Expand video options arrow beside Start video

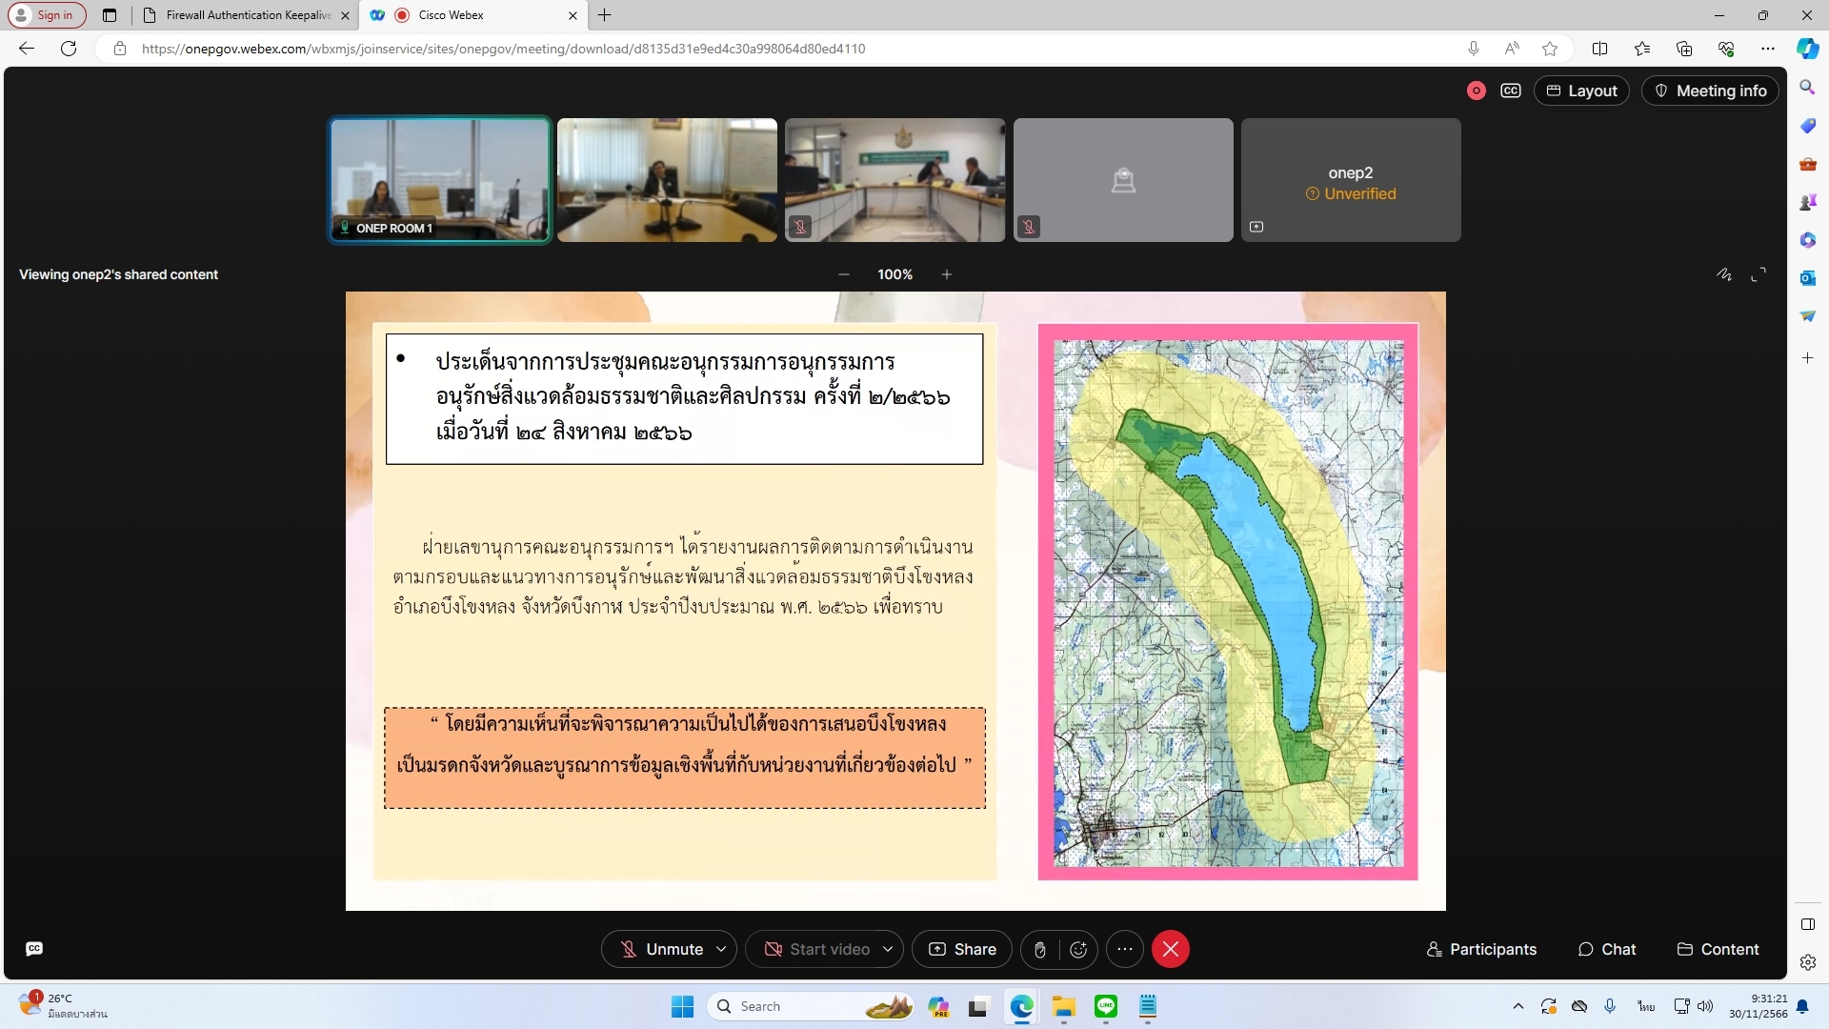[x=888, y=949]
